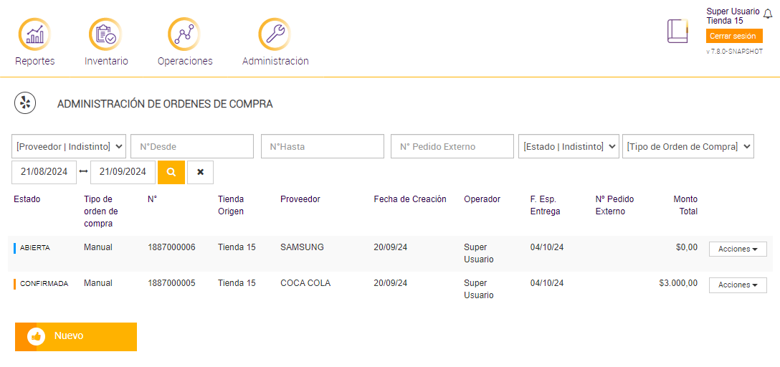Expand the Proveedor filter dropdown
This screenshot has width=780, height=367.
(x=69, y=146)
